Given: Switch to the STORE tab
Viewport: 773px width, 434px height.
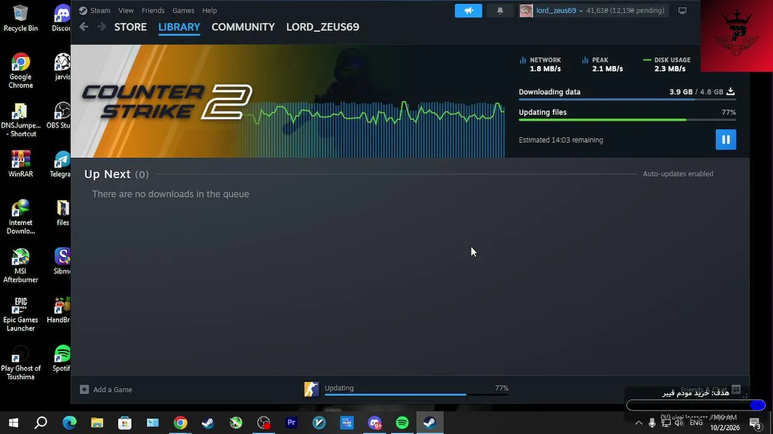Looking at the screenshot, I should (x=130, y=27).
